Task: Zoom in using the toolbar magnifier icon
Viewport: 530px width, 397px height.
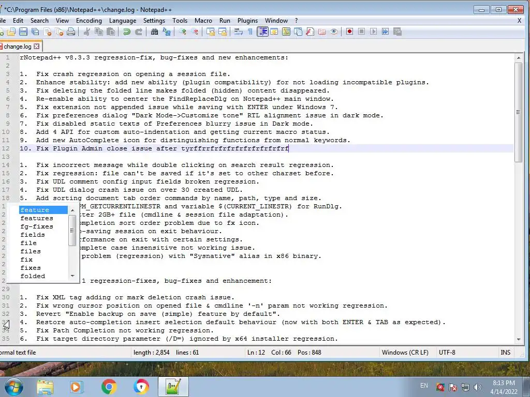Action: (183, 32)
